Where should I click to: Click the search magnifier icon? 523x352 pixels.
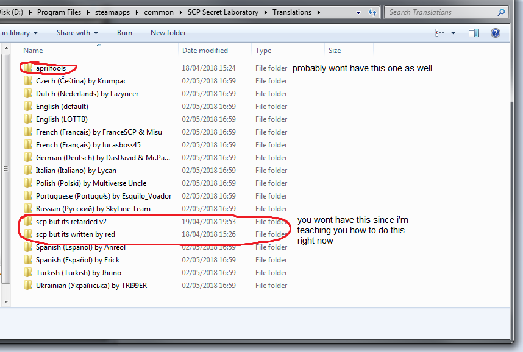pos(501,12)
